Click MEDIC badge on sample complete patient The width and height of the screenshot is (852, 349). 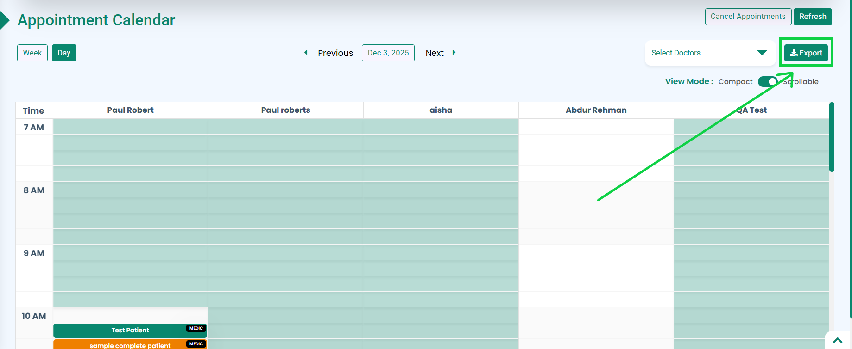[x=196, y=344]
